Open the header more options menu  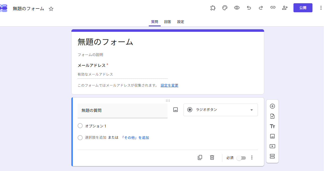pos(321,8)
